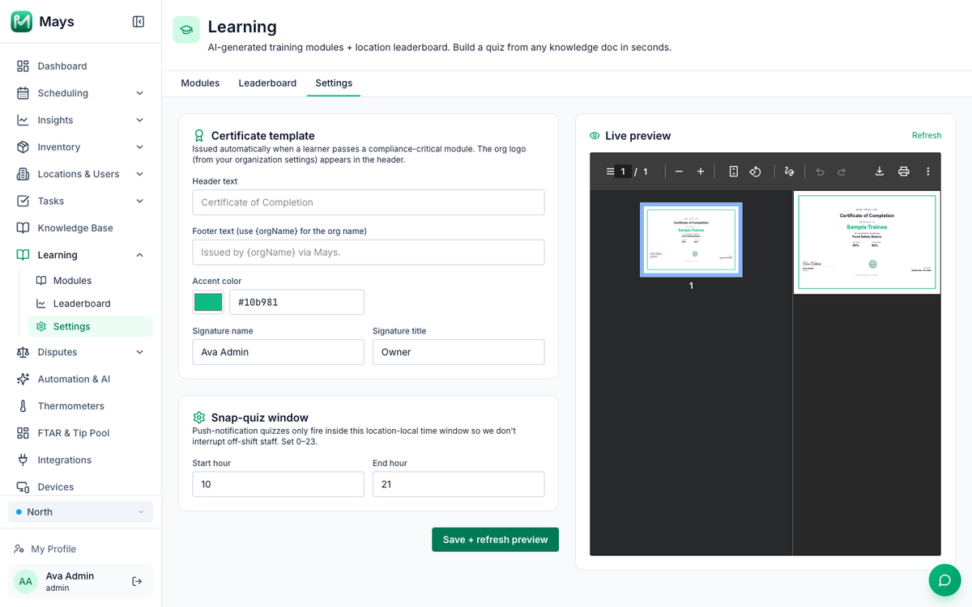The image size is (972, 607).
Task: Collapse the sidebar with the panel icon
Action: click(139, 22)
